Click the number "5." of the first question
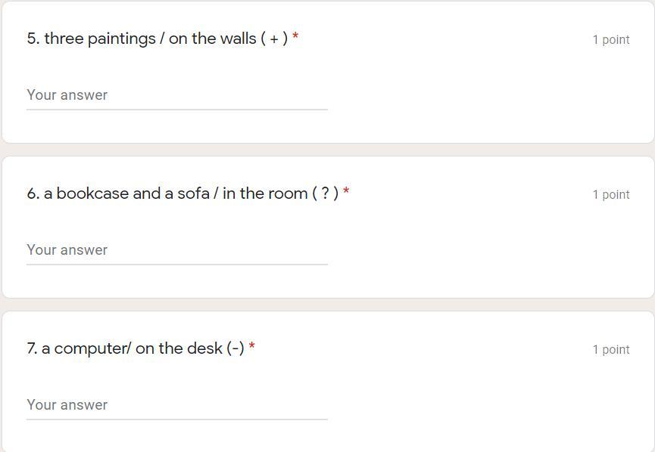655x452 pixels. (33, 39)
